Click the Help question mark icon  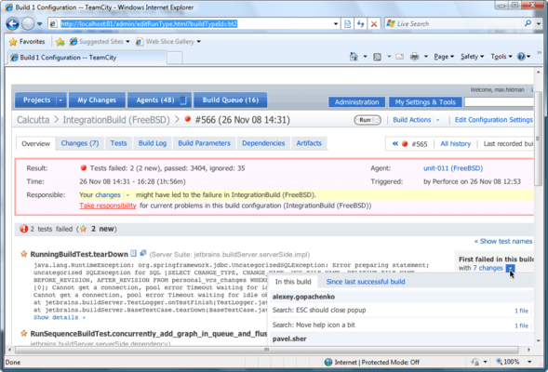(521, 57)
